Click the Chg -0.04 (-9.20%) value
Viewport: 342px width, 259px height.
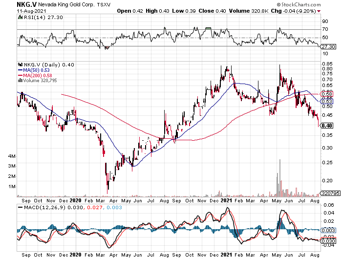tap(293, 11)
